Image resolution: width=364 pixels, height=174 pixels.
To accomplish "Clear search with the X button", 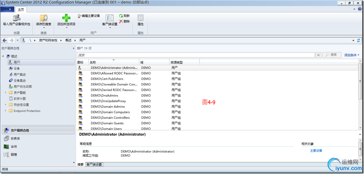I will tap(319, 55).
